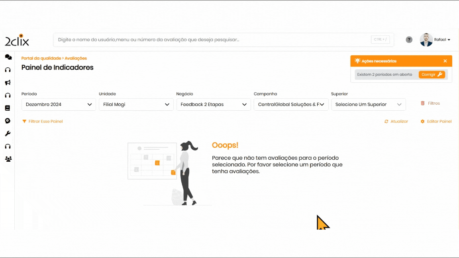Click the head-with-gear icon in sidebar
The image size is (459, 258).
pos(8,121)
